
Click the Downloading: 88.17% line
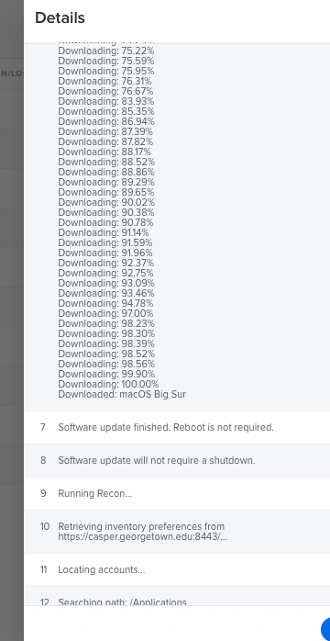point(104,152)
